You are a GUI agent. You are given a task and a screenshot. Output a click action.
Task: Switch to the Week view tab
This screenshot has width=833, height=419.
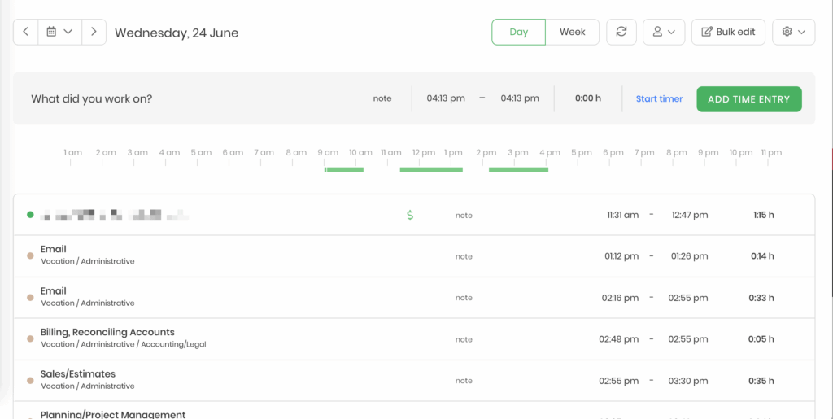click(572, 33)
